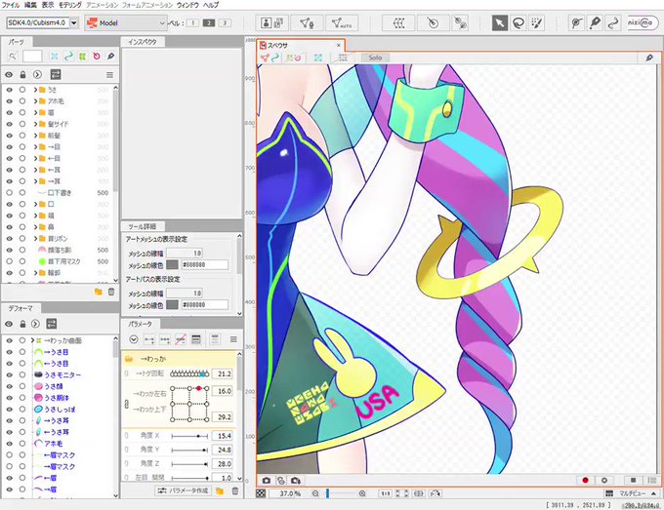Delete selected part with trash icon
The image size is (664, 510).
click(111, 292)
